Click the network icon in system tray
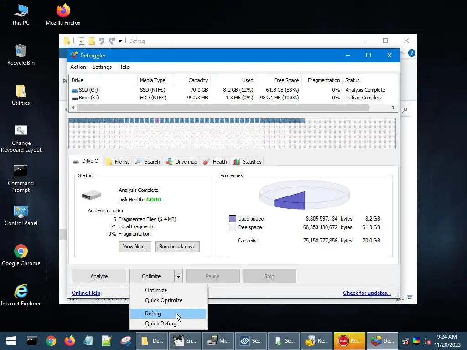Viewport: 467px width, 350px height. [405, 341]
